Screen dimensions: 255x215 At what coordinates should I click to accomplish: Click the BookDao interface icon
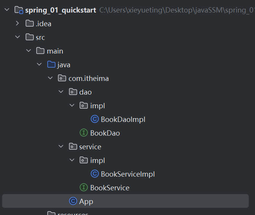point(84,133)
